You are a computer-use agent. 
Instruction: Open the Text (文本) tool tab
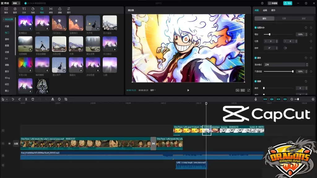coord(24,10)
